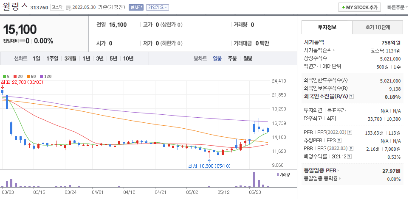Viewport: 409px width, 199px height.
Task: Click the 27.97배 industry PER value
Action: coord(391,171)
